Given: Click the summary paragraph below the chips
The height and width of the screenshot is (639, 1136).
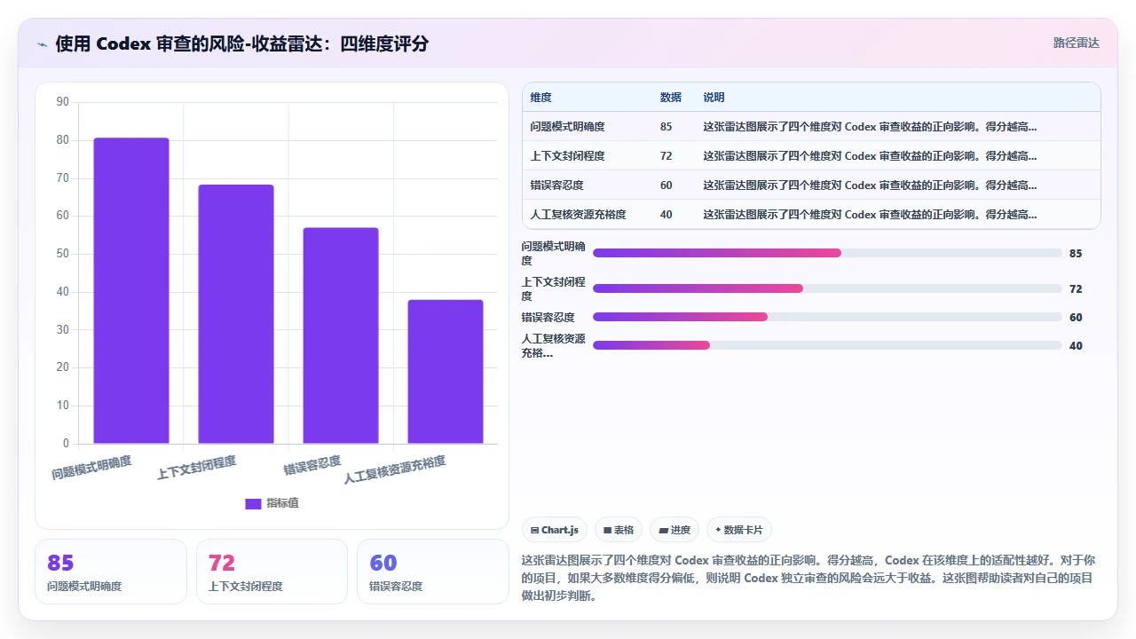Looking at the screenshot, I should [809, 578].
